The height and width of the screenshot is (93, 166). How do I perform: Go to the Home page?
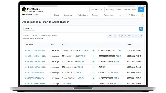(x=57, y=15)
